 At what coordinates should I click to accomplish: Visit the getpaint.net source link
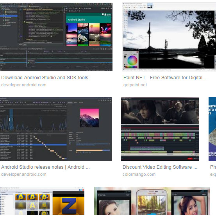[135, 85]
